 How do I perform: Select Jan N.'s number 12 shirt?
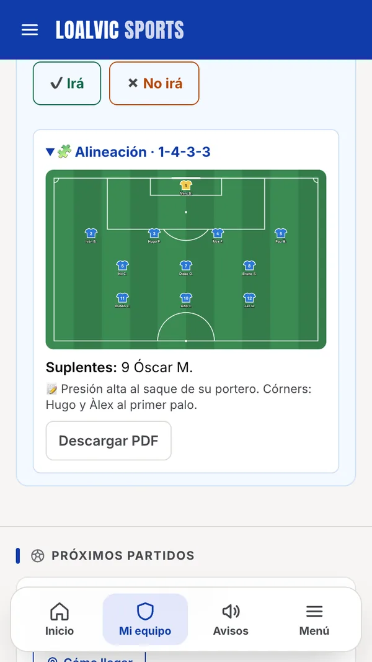[x=249, y=298]
